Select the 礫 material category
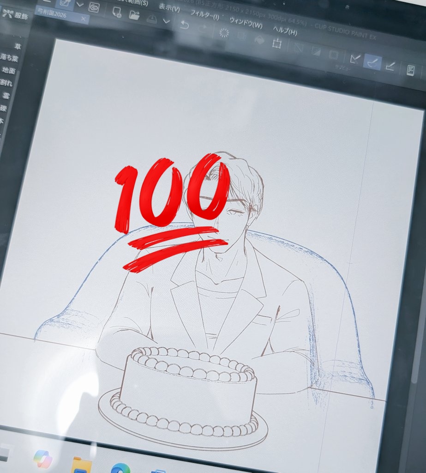Image resolution: width=426 pixels, height=473 pixels. [3, 108]
